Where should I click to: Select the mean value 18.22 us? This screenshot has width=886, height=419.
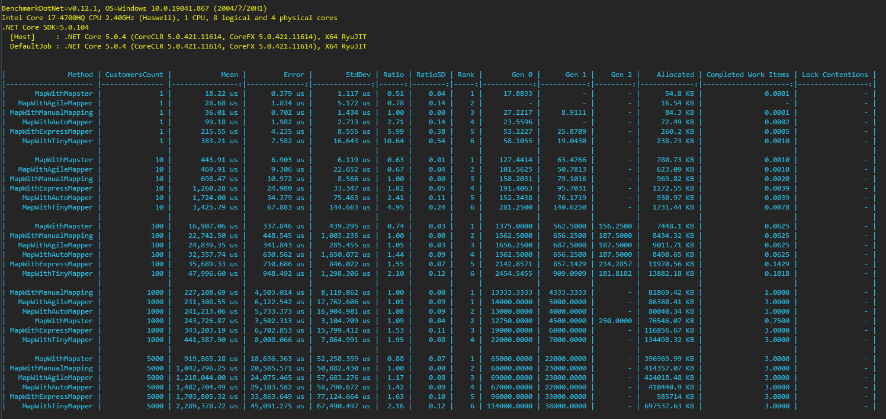coord(221,94)
